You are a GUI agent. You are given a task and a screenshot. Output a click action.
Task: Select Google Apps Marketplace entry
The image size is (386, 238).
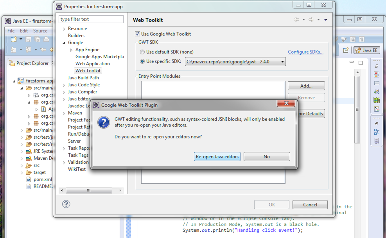pyautogui.click(x=99, y=57)
